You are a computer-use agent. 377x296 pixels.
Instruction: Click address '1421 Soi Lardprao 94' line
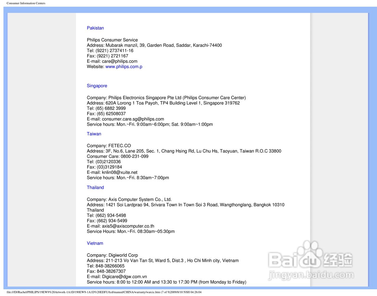tap(186, 207)
